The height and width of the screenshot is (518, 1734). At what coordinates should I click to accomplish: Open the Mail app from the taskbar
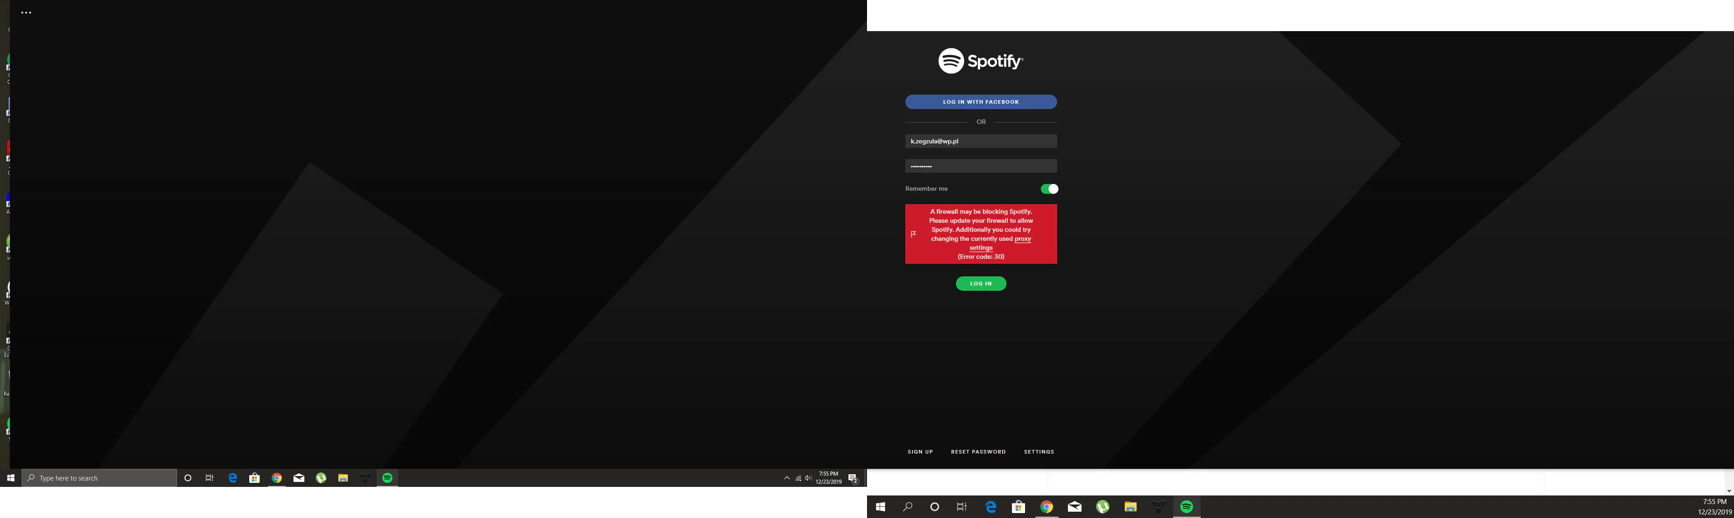click(299, 478)
